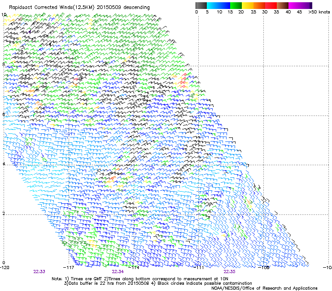The height and width of the screenshot is (291, 332).
Task: Click the purple '22:35' time label
Action: (230, 272)
